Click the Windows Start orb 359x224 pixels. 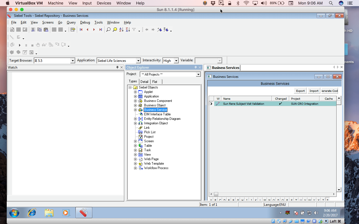click(x=14, y=213)
